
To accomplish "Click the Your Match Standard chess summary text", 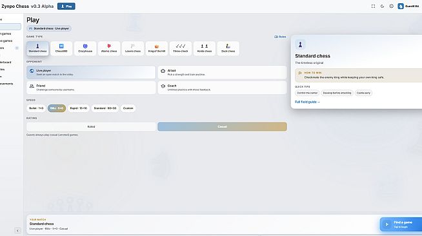I will tap(41, 224).
